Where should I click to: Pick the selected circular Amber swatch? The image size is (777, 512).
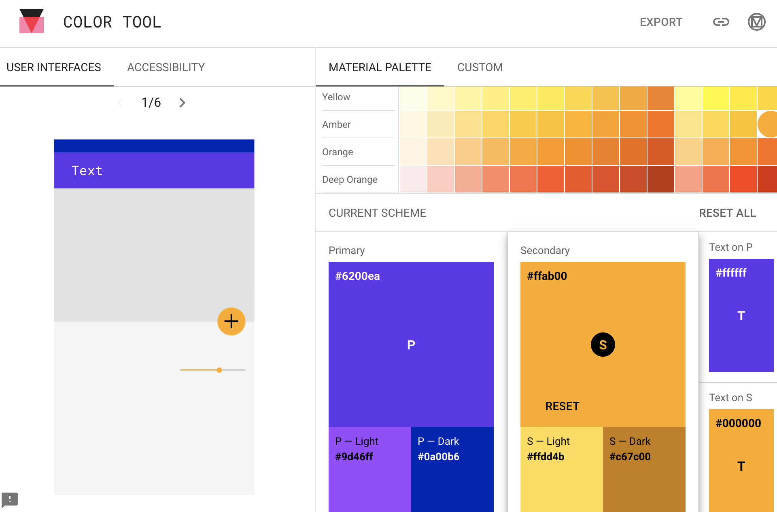tap(768, 124)
